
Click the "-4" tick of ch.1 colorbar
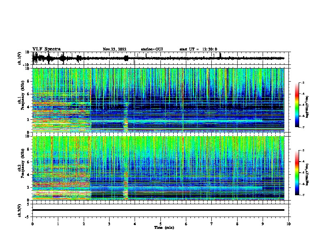(x=303, y=94)
